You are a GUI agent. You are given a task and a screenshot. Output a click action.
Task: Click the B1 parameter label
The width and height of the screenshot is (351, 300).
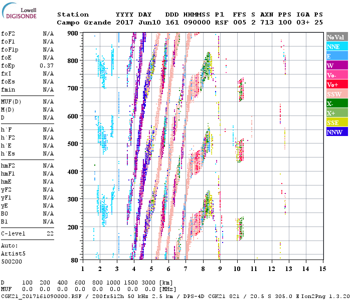(4, 221)
